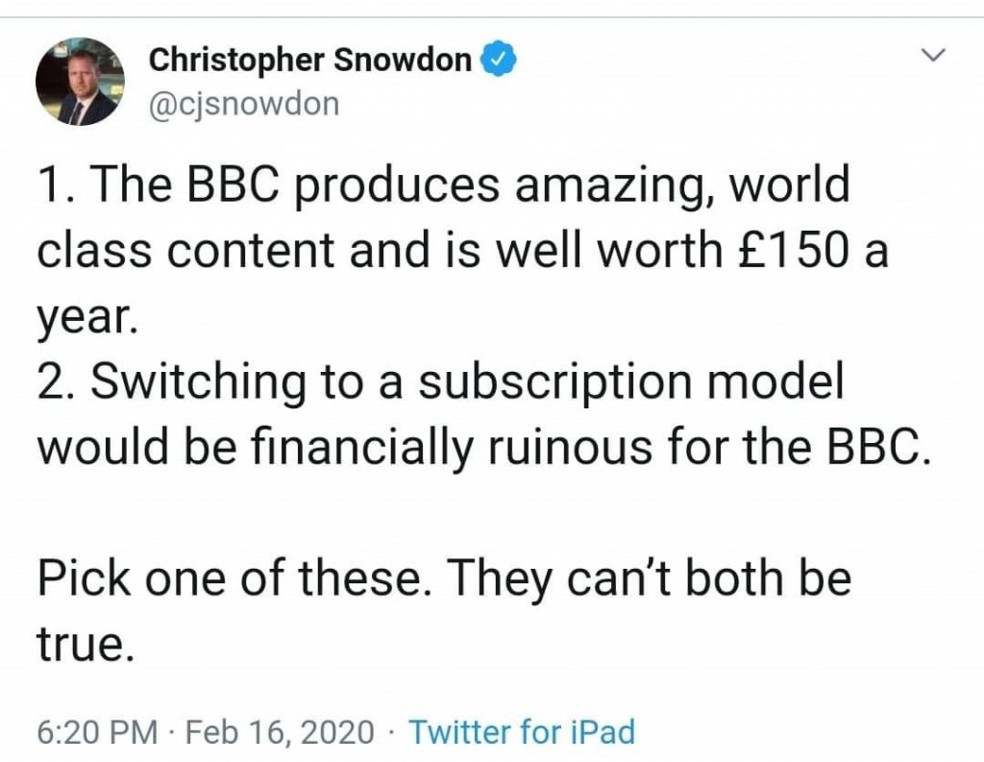This screenshot has width=984, height=762.
Task: Click the blue verified badge icon
Action: click(x=499, y=59)
